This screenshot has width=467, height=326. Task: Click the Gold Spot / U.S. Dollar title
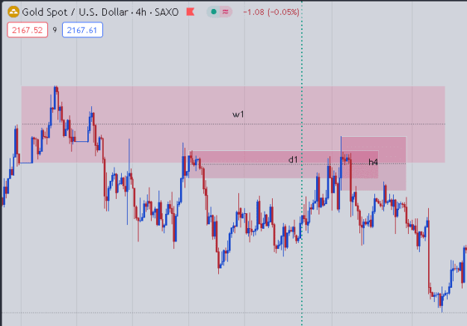click(75, 12)
